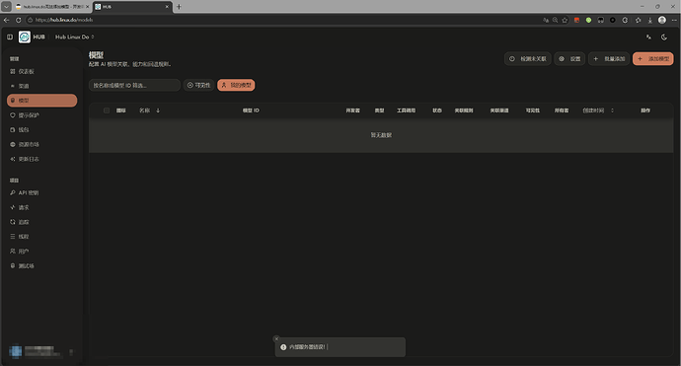Open the 请求 requests sidebar item
The height and width of the screenshot is (366, 681).
[x=41, y=207]
